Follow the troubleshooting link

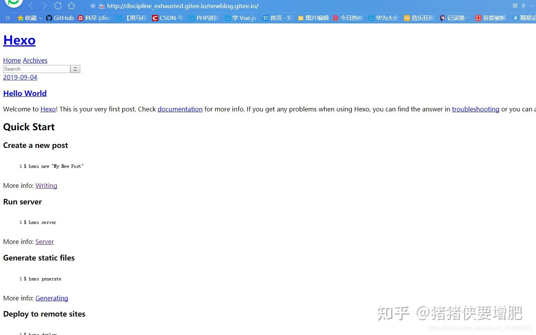[476, 109]
